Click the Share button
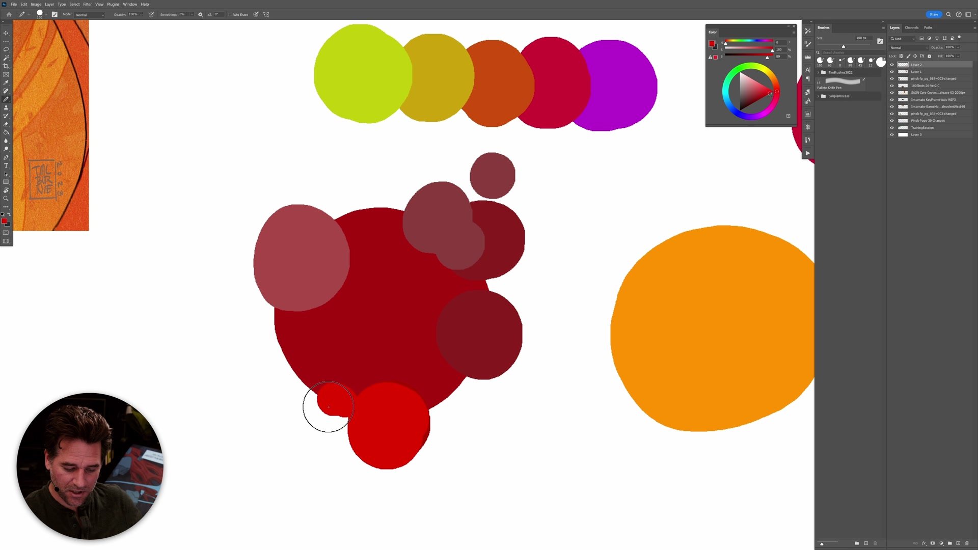 [x=933, y=14]
